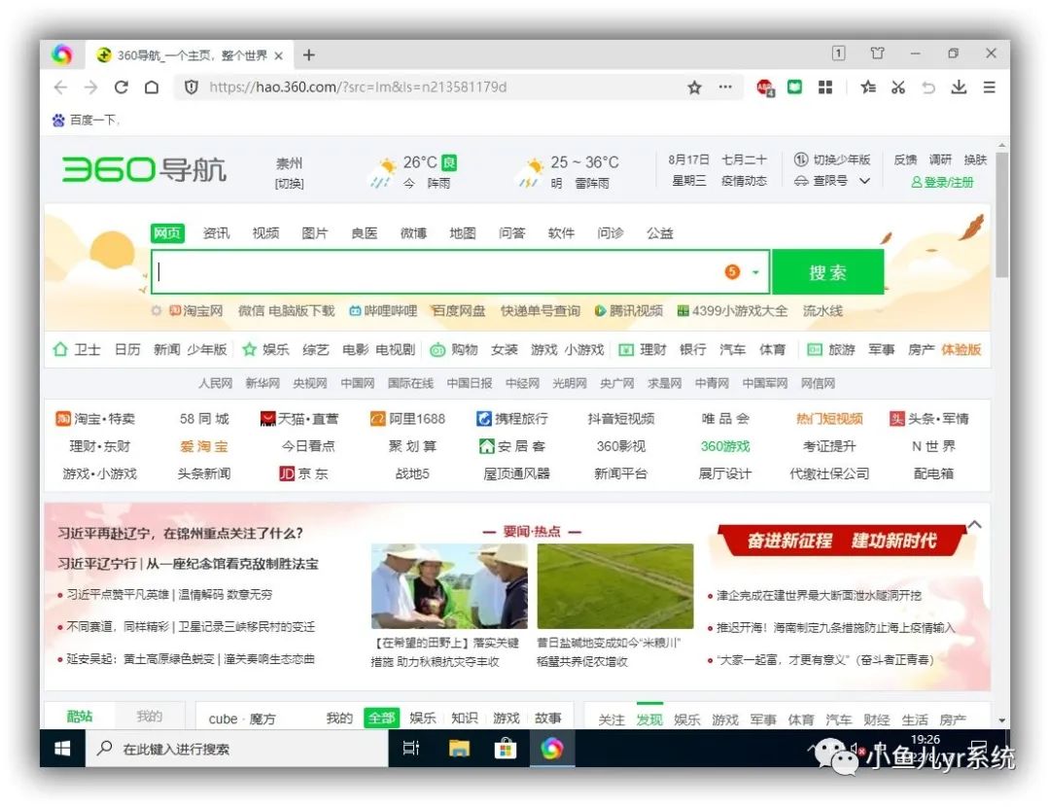Open the Windows Start menu

62,749
